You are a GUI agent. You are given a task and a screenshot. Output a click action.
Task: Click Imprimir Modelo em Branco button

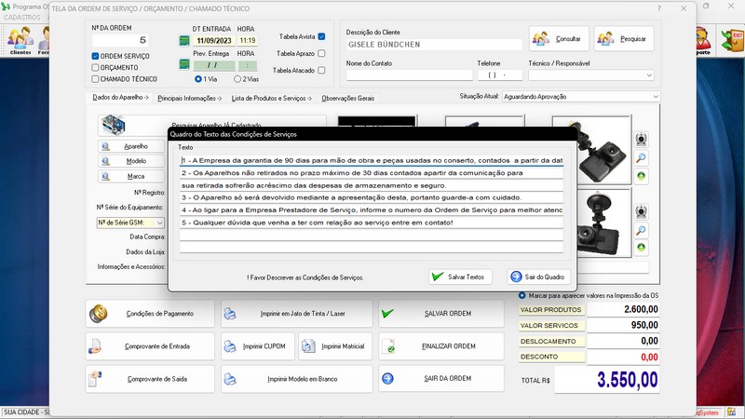tap(296, 379)
